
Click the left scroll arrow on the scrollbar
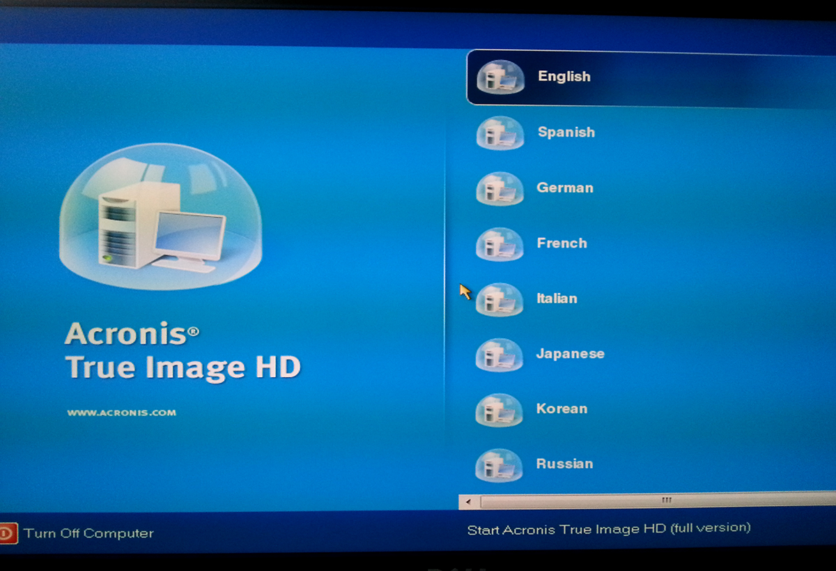(468, 501)
